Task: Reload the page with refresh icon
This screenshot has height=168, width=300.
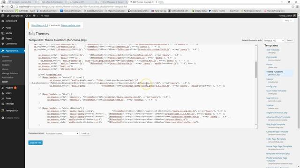Action: coord(12,7)
